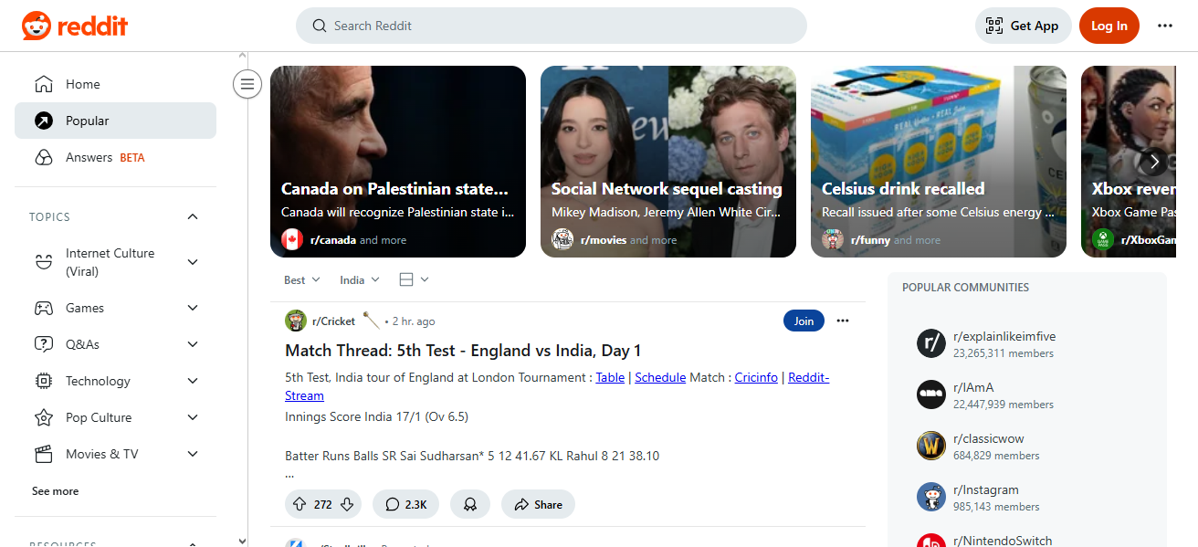The height and width of the screenshot is (547, 1198).
Task: Click the Reddit logo icon
Action: [37, 26]
